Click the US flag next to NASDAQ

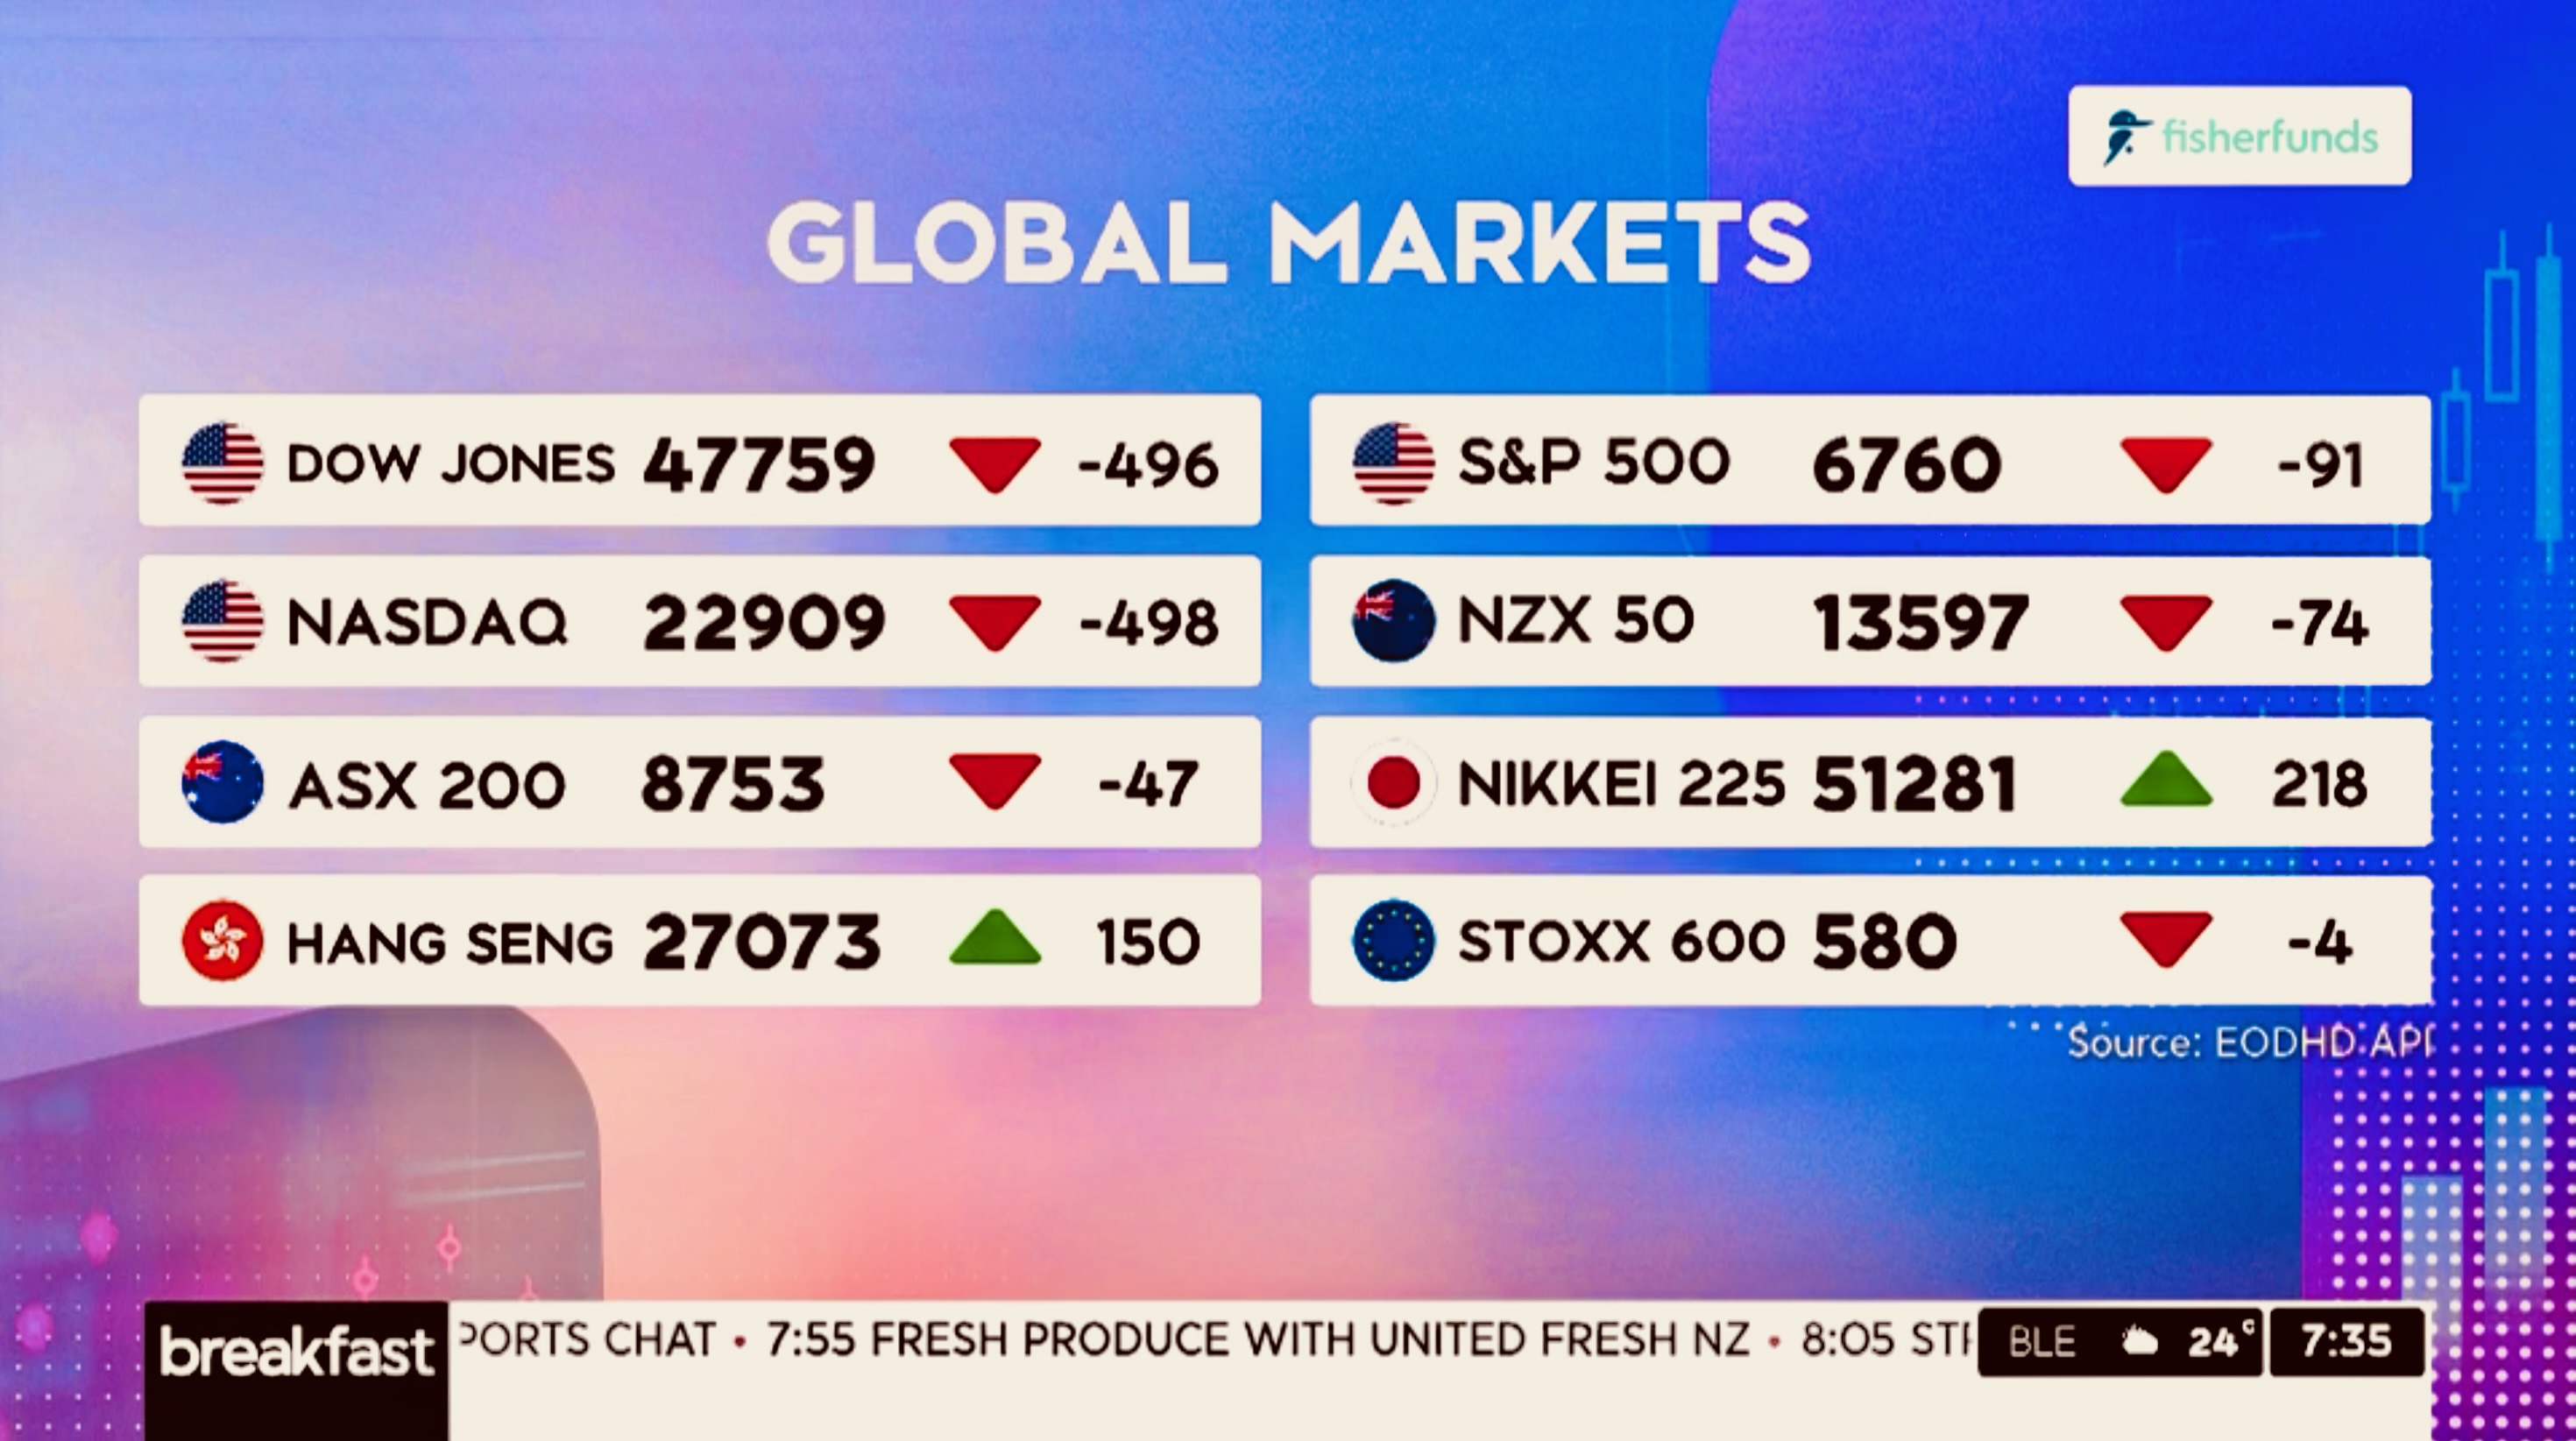(222, 621)
